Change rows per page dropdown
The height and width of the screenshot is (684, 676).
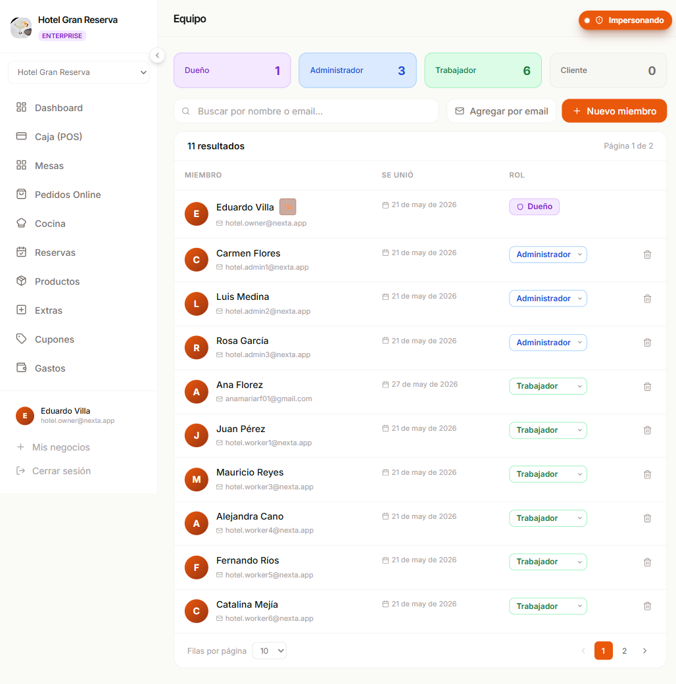[x=269, y=651]
